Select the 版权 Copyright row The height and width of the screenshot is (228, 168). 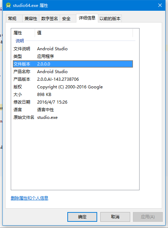pyautogui.click(x=73, y=87)
